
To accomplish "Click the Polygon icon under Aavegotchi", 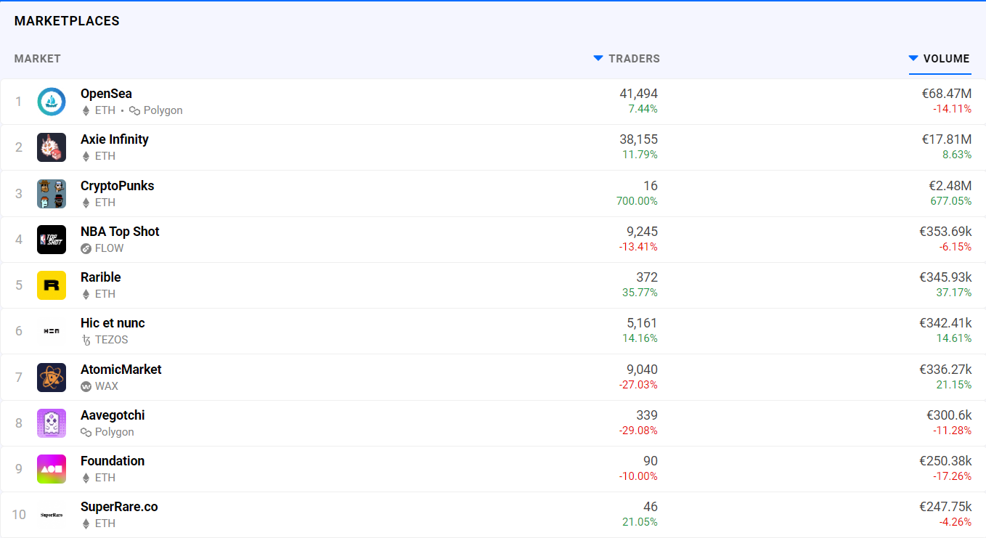I will coord(86,432).
